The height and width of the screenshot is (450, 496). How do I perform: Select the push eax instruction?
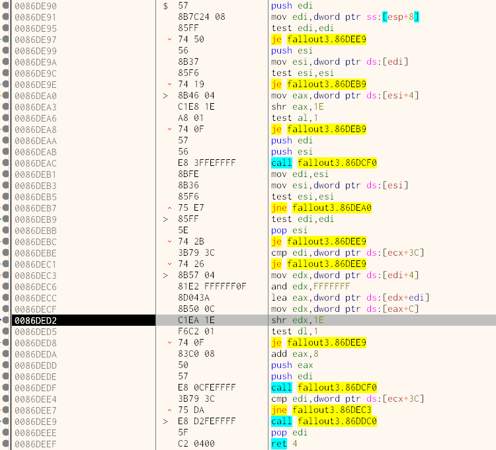(x=292, y=365)
